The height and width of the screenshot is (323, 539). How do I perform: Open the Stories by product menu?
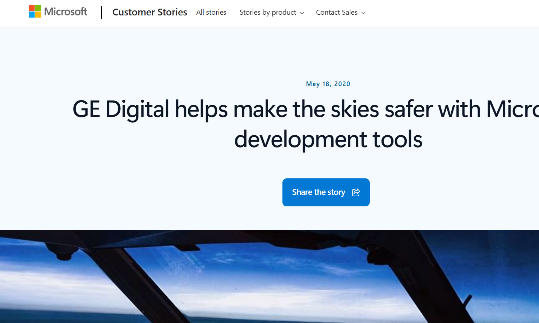(268, 13)
